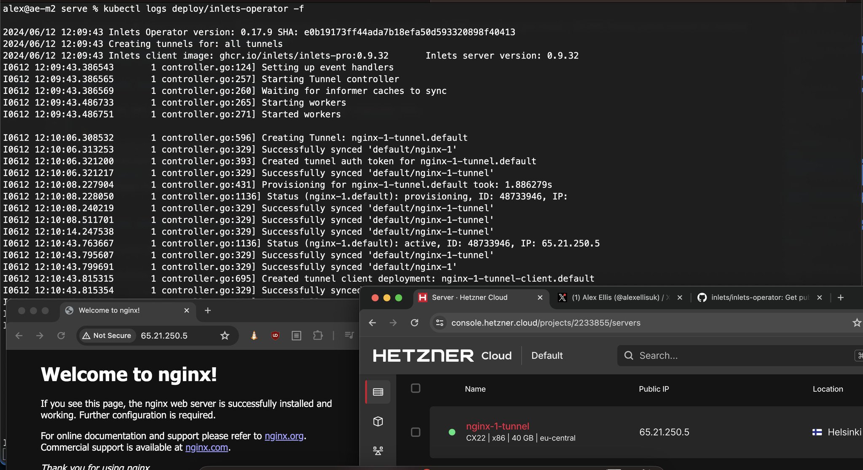This screenshot has width=863, height=470.
Task: Close the inlets-operator GitHub tab
Action: [820, 298]
